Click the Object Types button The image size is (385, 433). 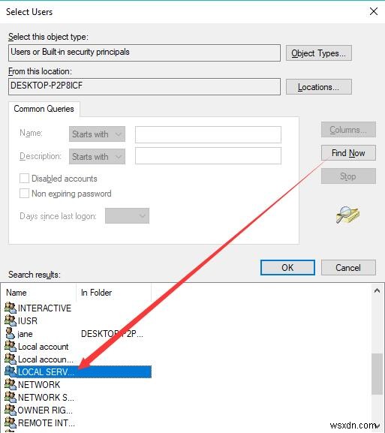[x=319, y=53]
